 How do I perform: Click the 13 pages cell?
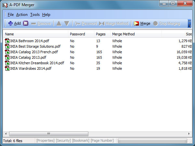point(98,41)
